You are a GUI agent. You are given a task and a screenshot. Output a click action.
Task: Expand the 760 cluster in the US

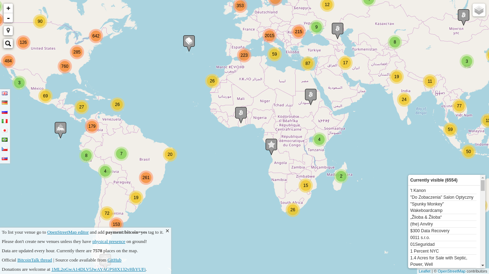[65, 66]
